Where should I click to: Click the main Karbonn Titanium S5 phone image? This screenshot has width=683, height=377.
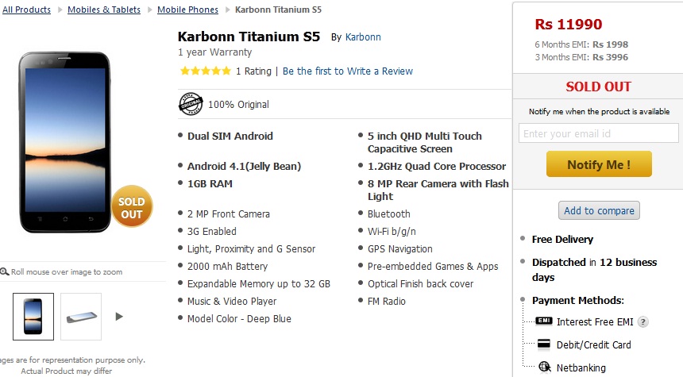[64, 142]
